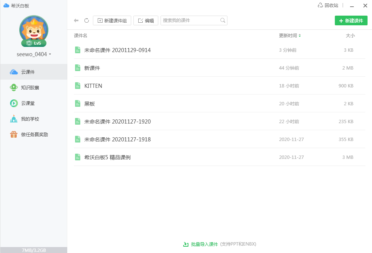Click file icon of 未命名课件 20201127-1918
Viewport: 372px width, 253px height.
[x=78, y=139]
